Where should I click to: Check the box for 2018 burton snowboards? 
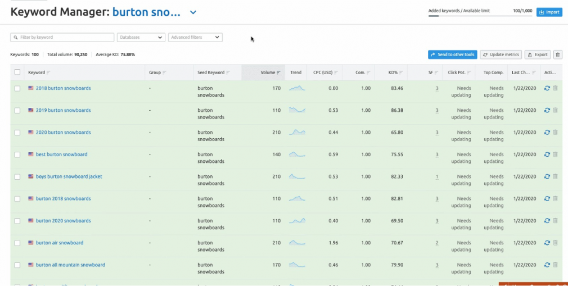[x=17, y=88]
